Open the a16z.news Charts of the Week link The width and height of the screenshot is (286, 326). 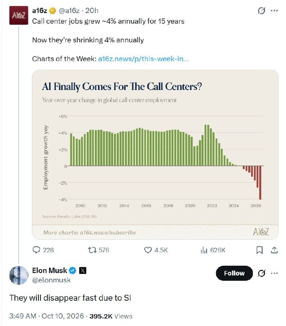(x=143, y=59)
